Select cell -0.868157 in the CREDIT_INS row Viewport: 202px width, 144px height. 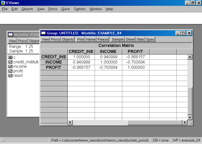(136, 57)
